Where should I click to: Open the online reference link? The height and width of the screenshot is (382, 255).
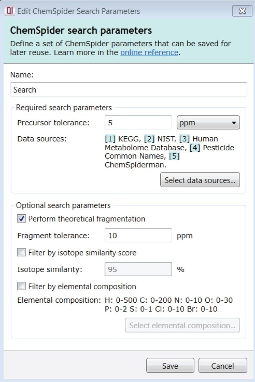point(149,53)
